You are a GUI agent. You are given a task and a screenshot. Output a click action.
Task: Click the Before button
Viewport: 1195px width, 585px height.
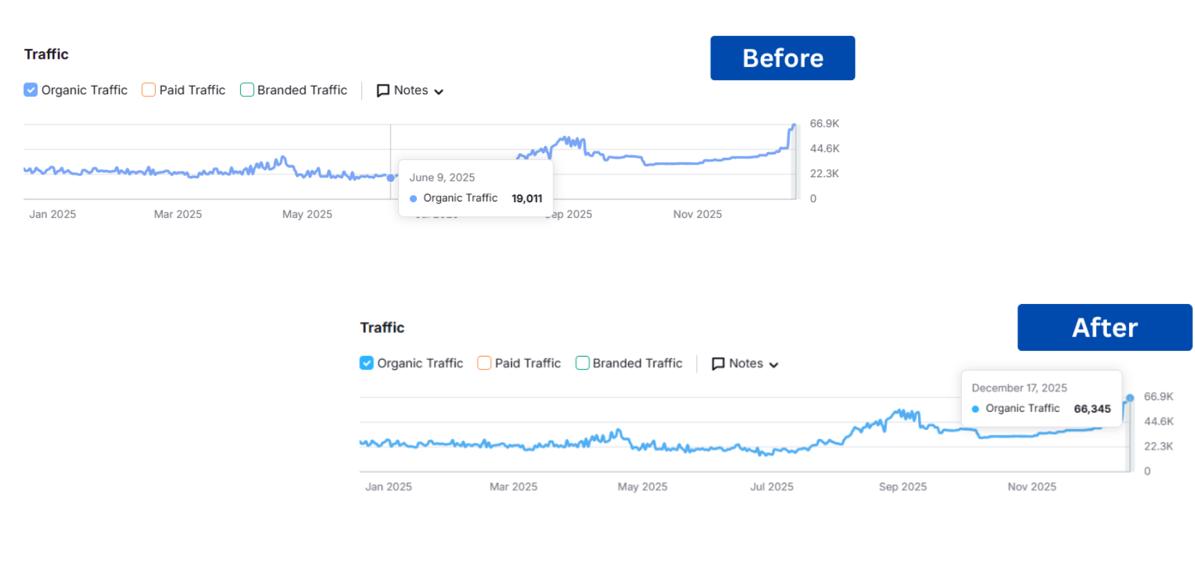pos(782,58)
